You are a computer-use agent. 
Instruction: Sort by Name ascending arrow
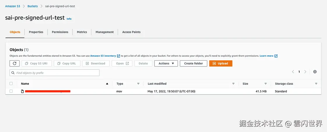[x=107, y=84]
